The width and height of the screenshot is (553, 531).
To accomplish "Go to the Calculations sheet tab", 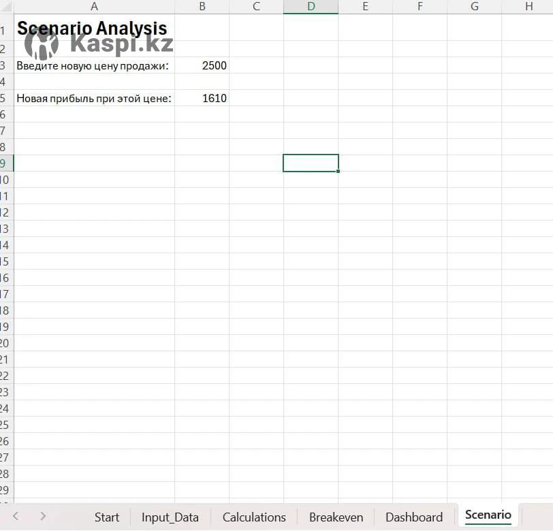I will (x=254, y=517).
